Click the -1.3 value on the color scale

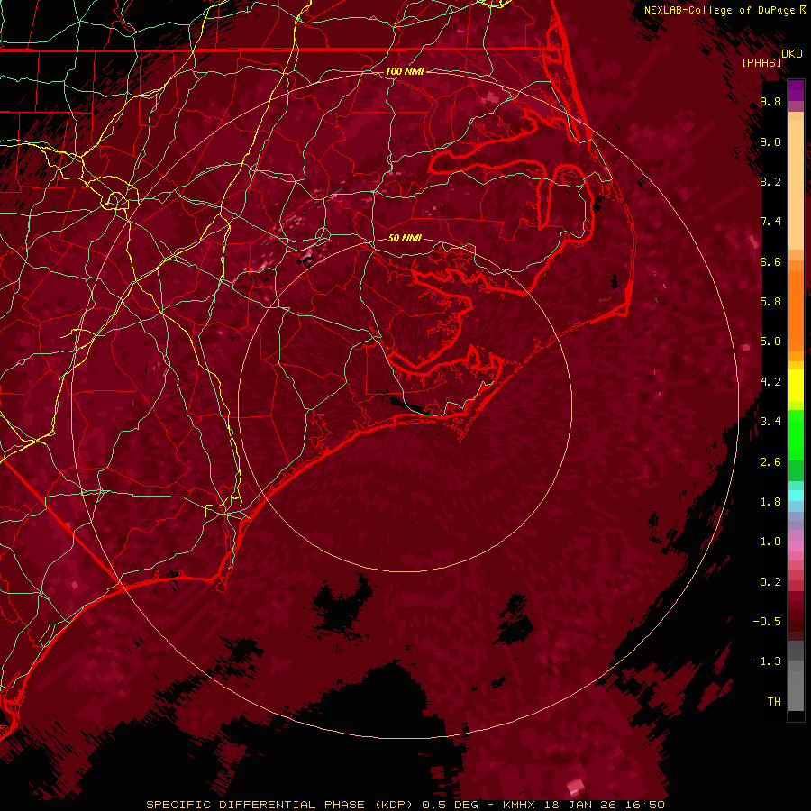tap(767, 662)
